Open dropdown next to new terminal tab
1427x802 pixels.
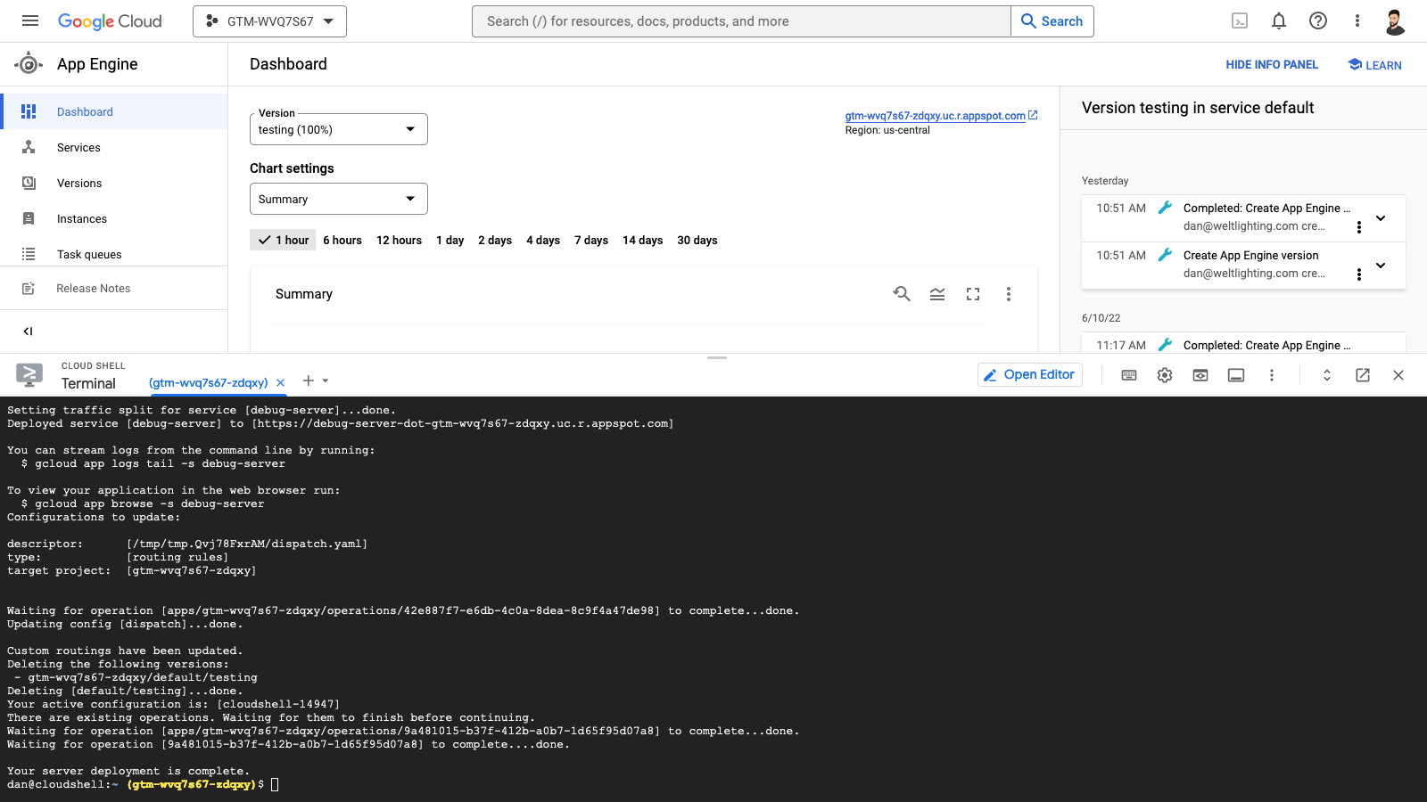click(326, 381)
